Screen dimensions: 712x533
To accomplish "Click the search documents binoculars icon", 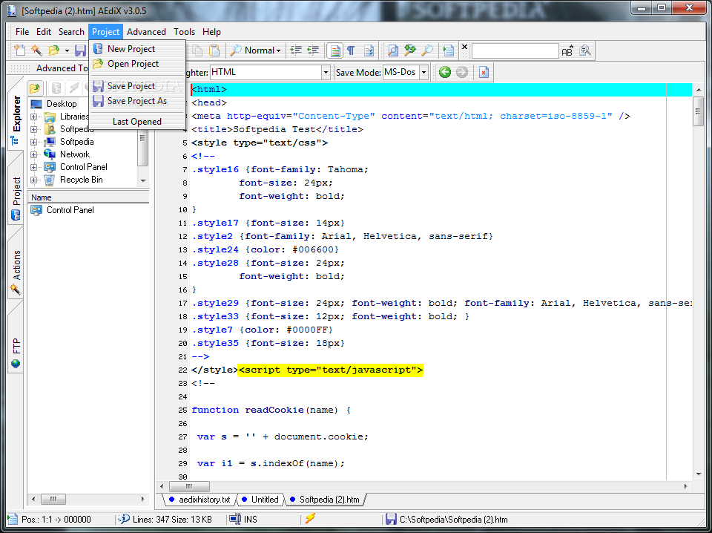I will tap(585, 50).
